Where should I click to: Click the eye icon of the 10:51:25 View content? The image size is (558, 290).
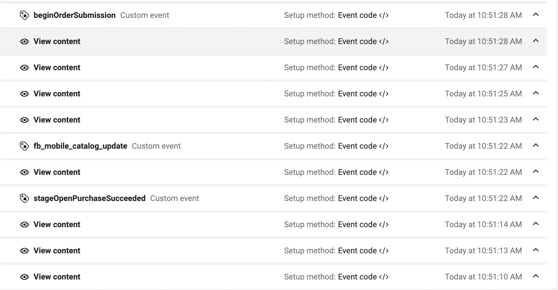coord(24,94)
